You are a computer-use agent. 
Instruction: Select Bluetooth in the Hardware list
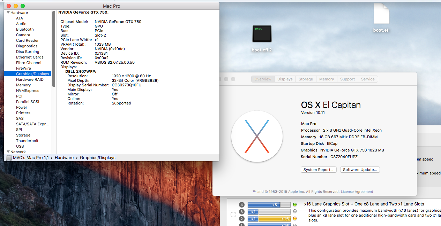click(25, 29)
